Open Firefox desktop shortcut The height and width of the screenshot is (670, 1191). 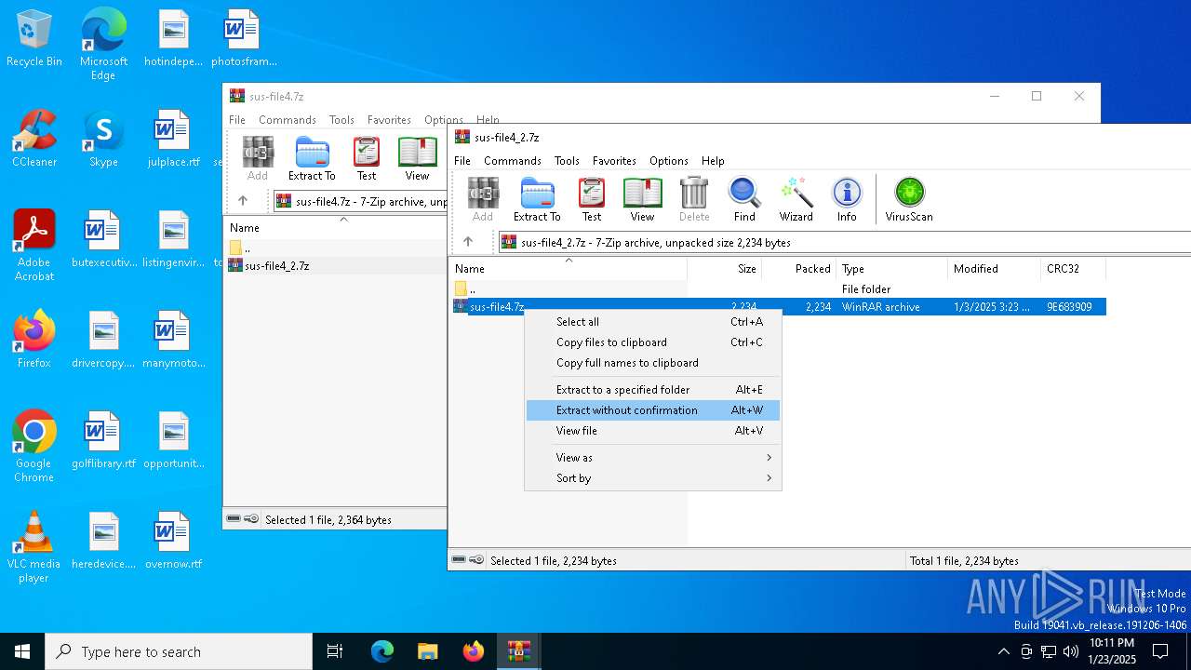(34, 340)
